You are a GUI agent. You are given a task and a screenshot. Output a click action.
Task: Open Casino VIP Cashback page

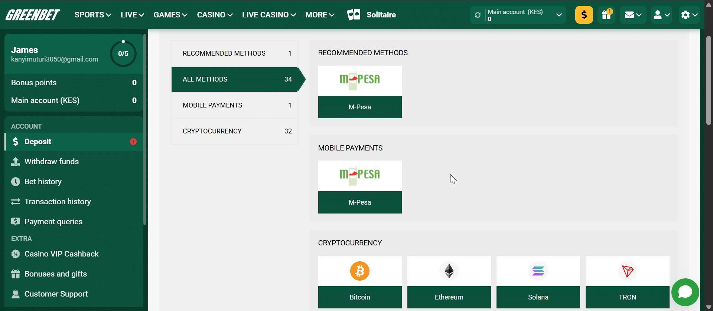click(x=74, y=254)
